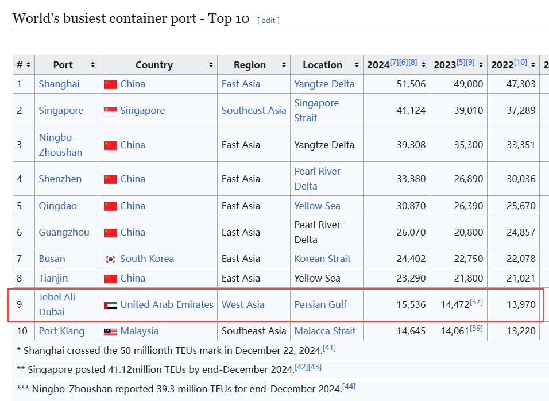Sort by 2023 throughput column
Image resolution: width=549 pixels, height=401 pixels.
(x=481, y=65)
